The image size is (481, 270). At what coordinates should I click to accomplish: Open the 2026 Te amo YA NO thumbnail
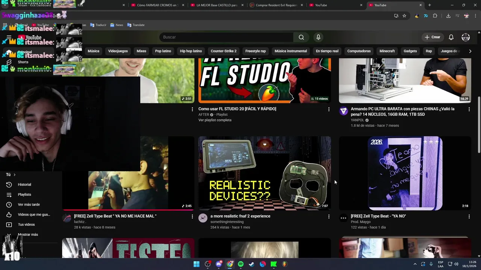(405, 173)
